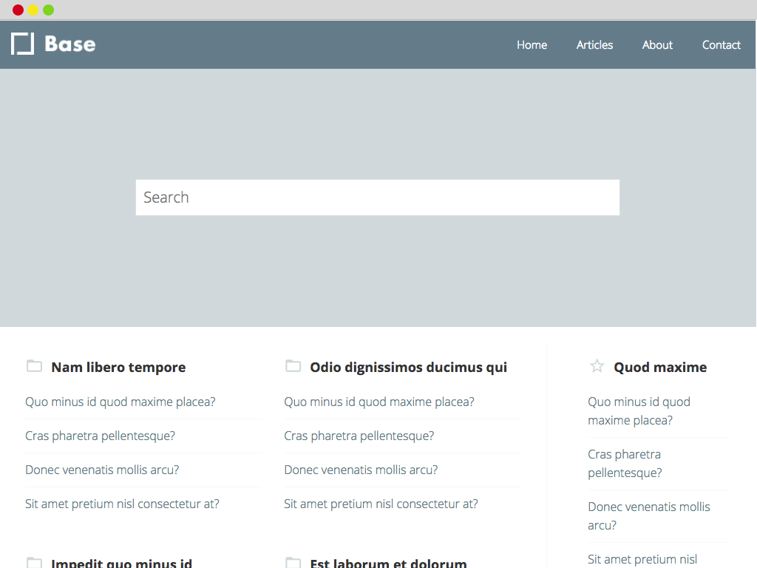Viewport: 757px width, 568px height.
Task: Click the Base square logo icon
Action: click(x=22, y=44)
